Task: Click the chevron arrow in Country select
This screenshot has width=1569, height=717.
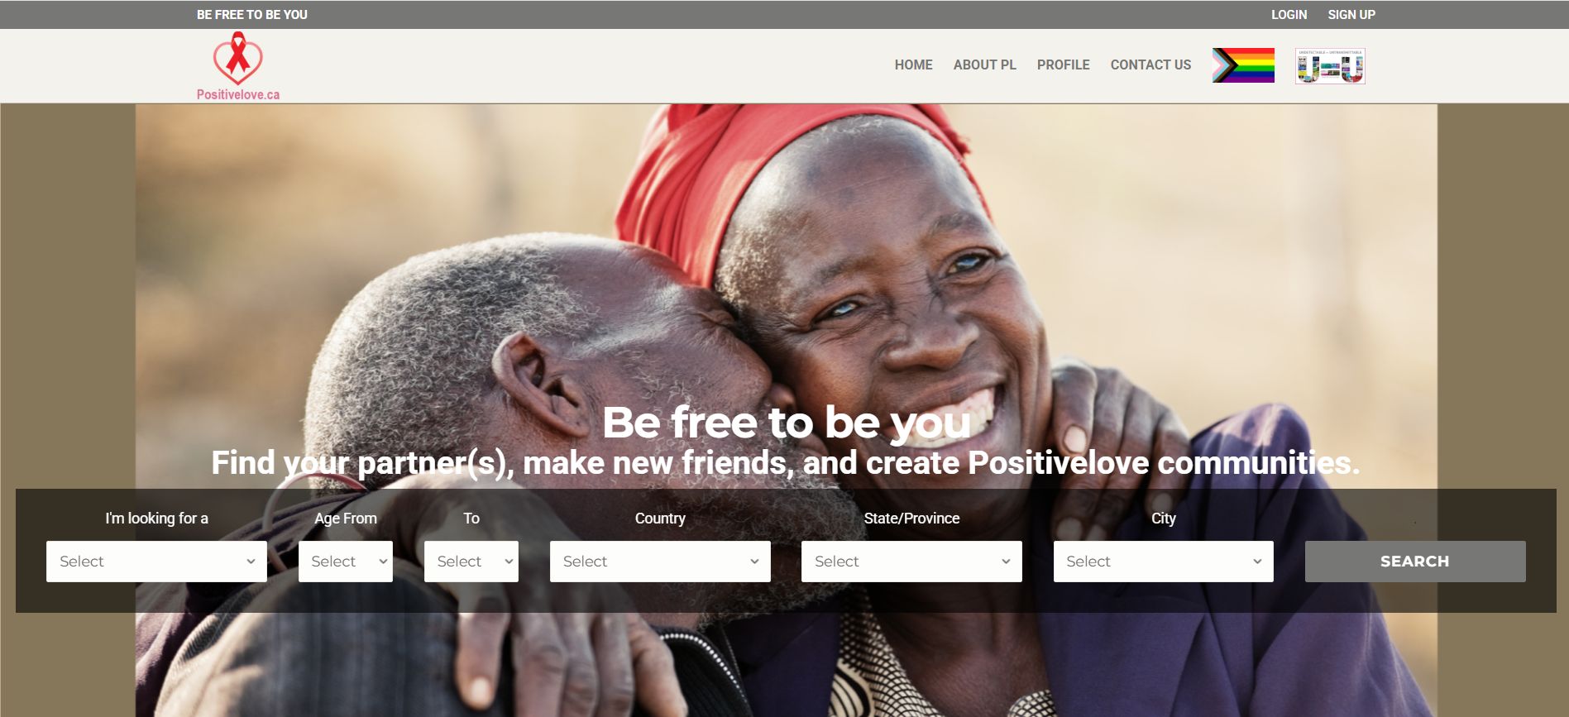Action: pos(754,562)
